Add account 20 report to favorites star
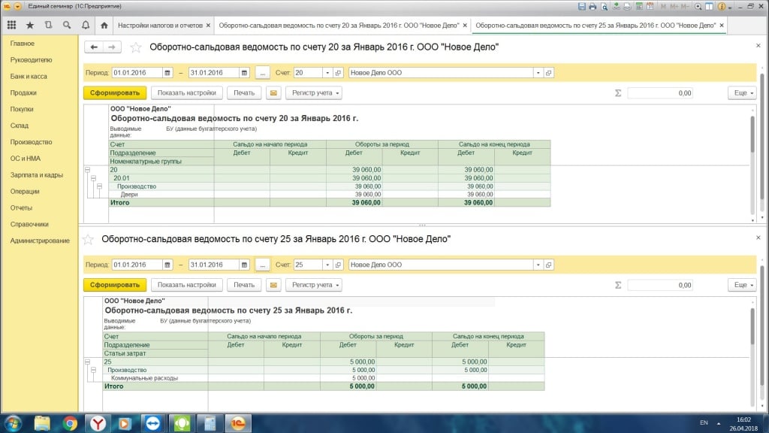 136,47
